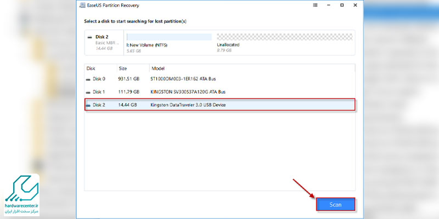Close the EaseUS Partition Recovery window
This screenshot has width=439, height=219.
pos(355,5)
